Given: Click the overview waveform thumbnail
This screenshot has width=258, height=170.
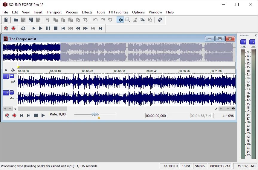Looking at the screenshot, I should [119, 52].
